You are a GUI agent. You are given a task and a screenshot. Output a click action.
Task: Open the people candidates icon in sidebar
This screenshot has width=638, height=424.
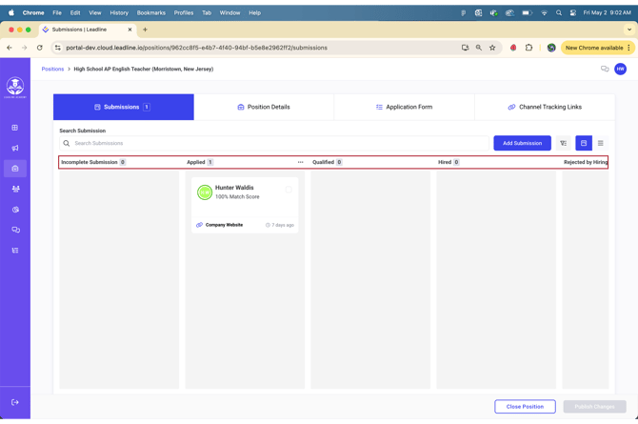[15, 189]
